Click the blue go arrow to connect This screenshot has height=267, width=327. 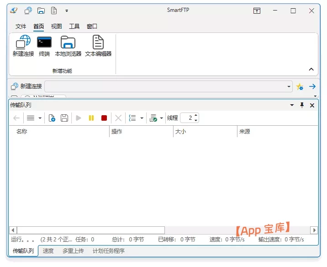point(312,86)
